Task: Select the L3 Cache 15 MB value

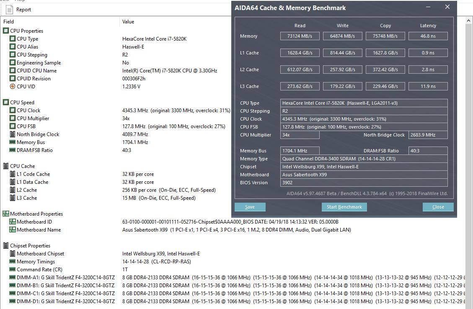Action: 159,198
